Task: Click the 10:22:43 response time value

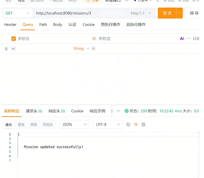Action: click(166, 111)
